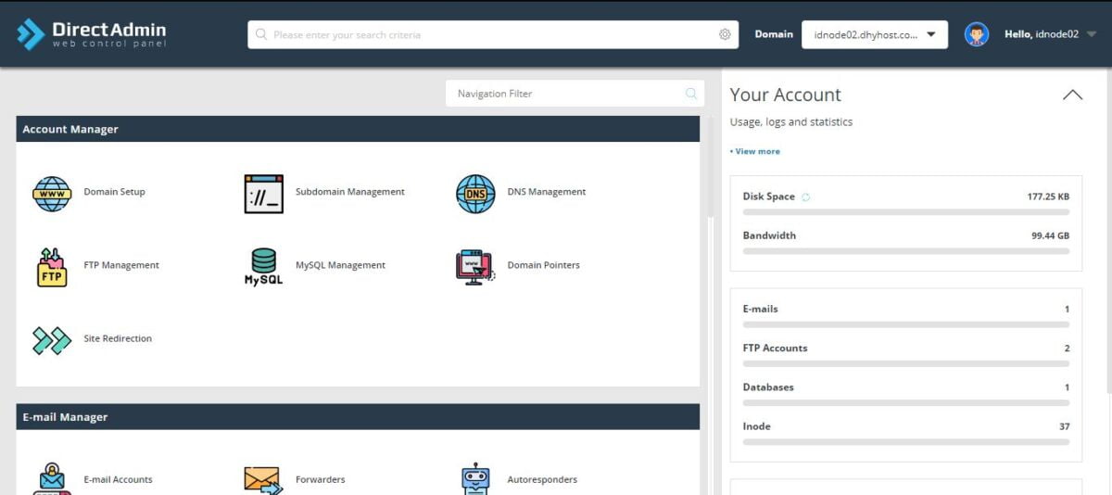Image resolution: width=1112 pixels, height=495 pixels.
Task: Focus the Navigation Filter input
Action: tap(575, 94)
